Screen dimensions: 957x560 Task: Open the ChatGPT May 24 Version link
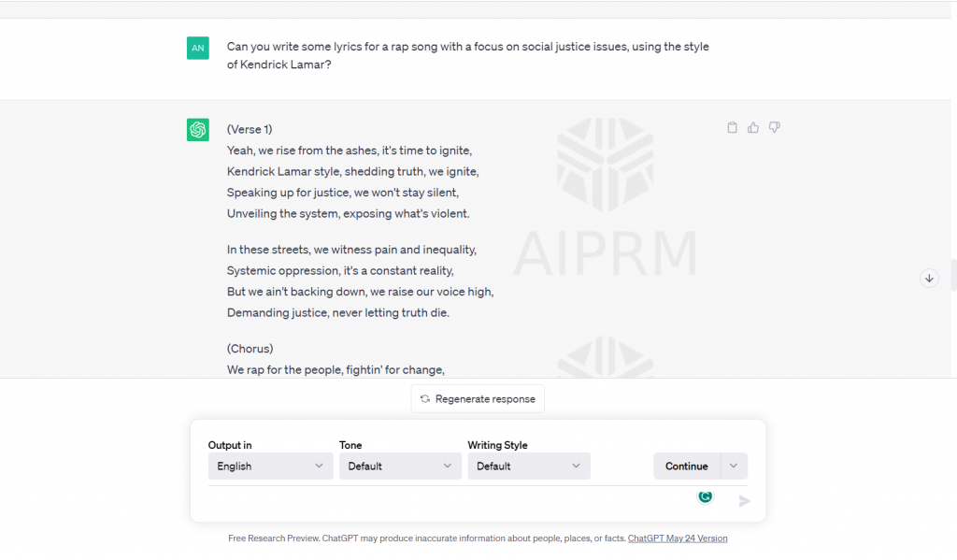[678, 538]
